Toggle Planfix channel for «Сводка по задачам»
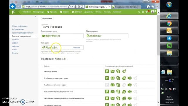Image resolution: width=188 pixels, height=106 pixels. click(x=107, y=71)
